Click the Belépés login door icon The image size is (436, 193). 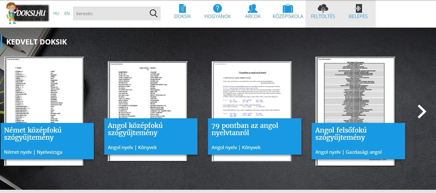click(358, 8)
